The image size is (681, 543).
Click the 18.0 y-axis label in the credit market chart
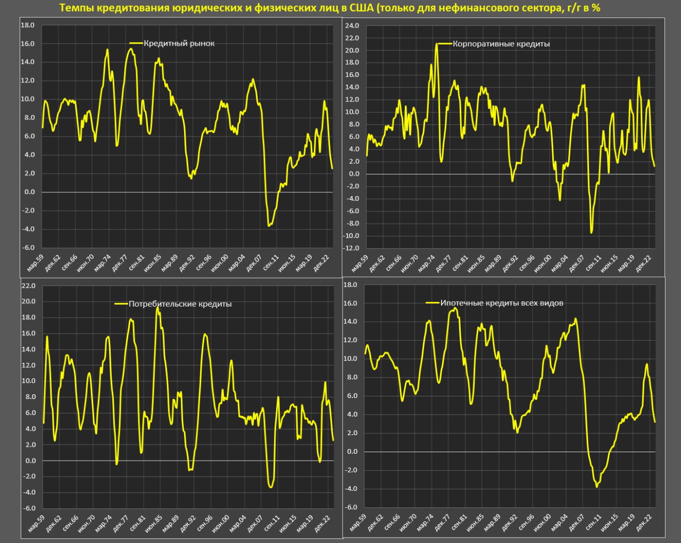coord(27,25)
